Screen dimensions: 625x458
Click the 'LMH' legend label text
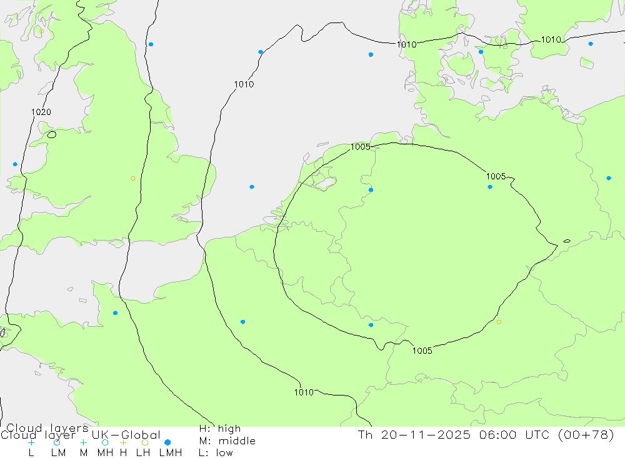tap(171, 453)
